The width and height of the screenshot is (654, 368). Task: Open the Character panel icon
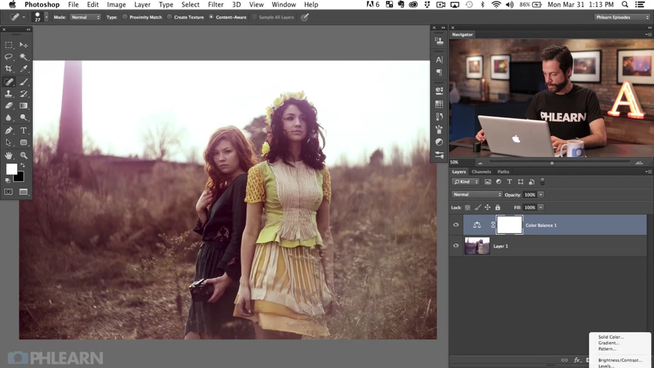(x=439, y=60)
